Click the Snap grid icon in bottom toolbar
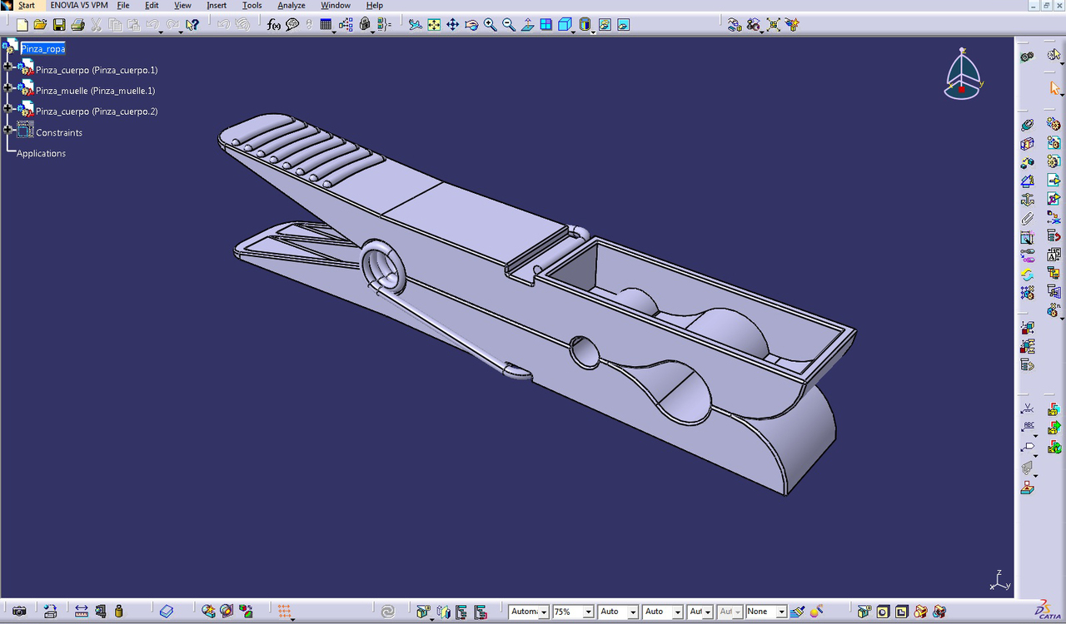The image size is (1066, 624). coord(285,612)
